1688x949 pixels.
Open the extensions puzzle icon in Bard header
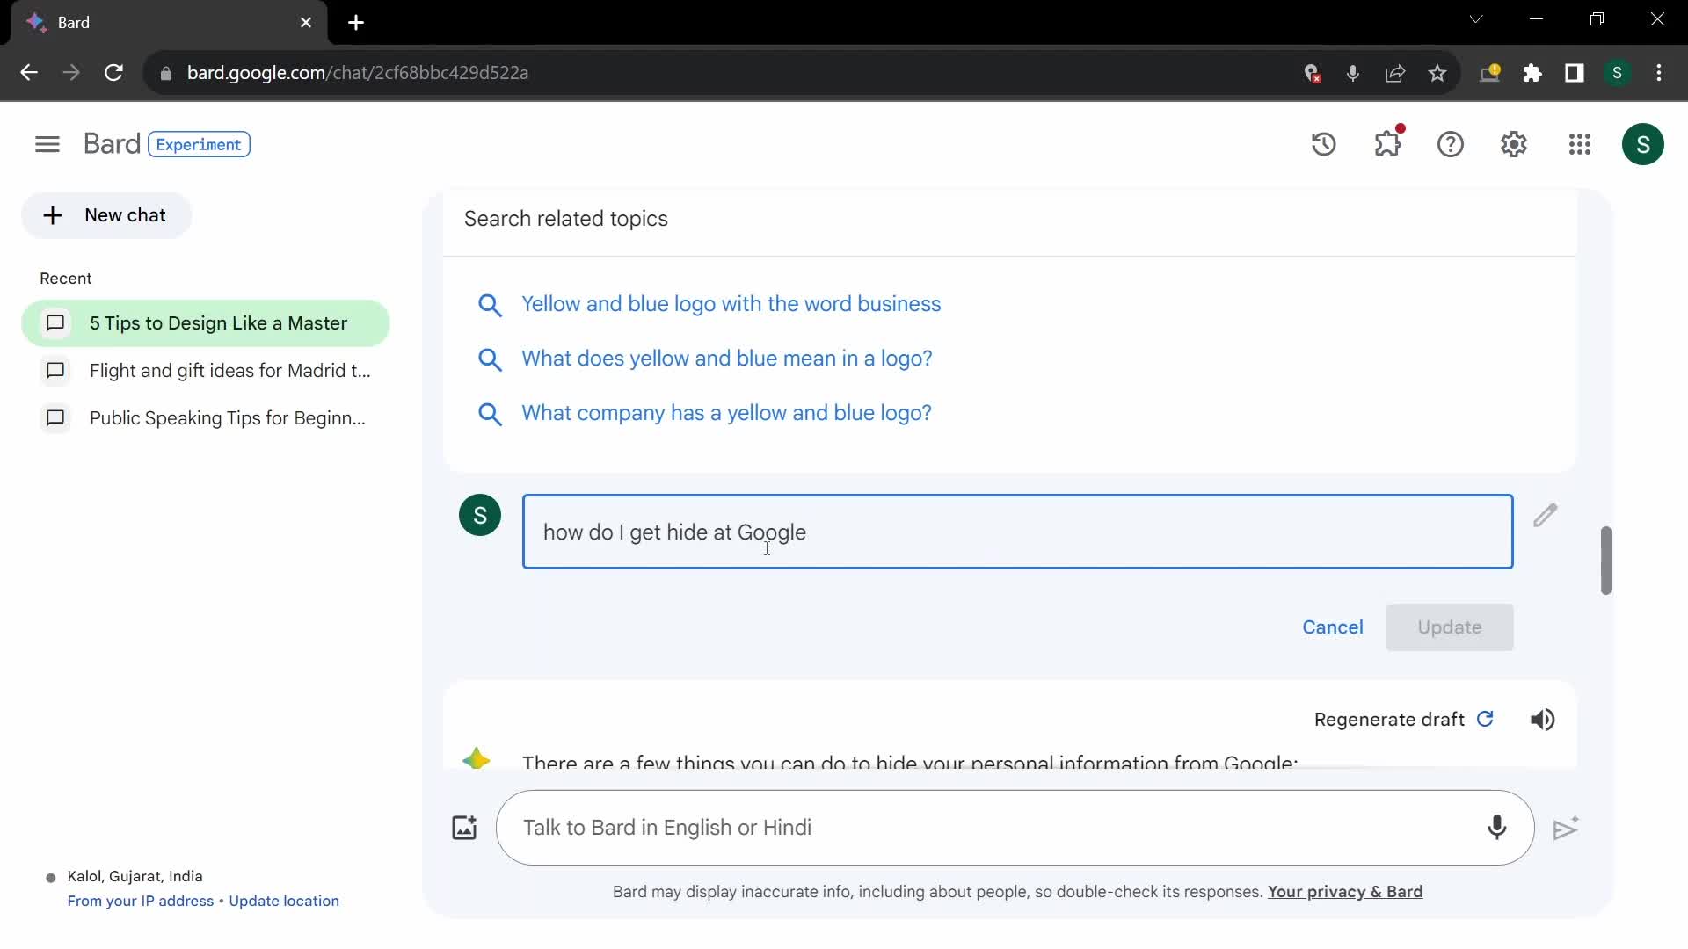click(1387, 143)
